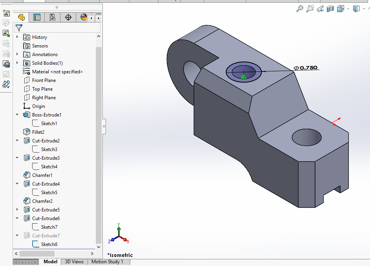Open the View Orientation dropdown arrow

(348, 9)
